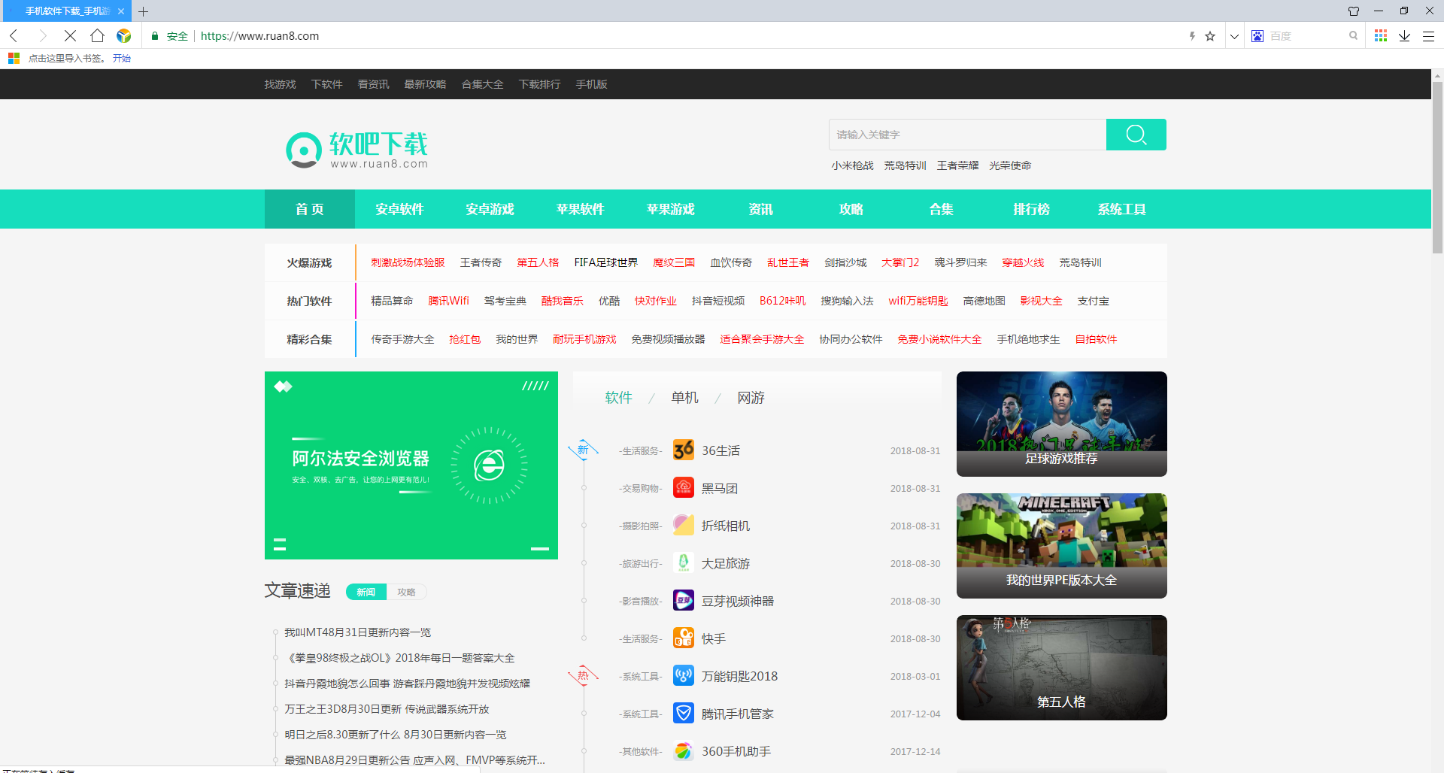The width and height of the screenshot is (1444, 773).
Task: Close the current browser tab
Action: tap(121, 11)
